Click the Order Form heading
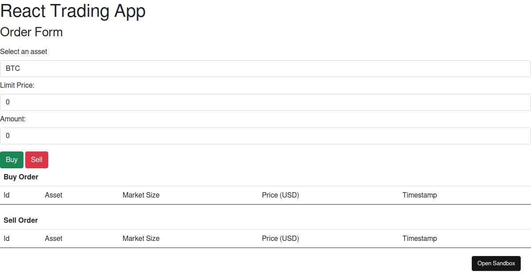531x279 pixels. (x=31, y=32)
